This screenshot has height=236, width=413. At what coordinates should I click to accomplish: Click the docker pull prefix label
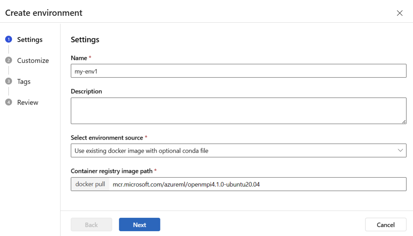(90, 184)
